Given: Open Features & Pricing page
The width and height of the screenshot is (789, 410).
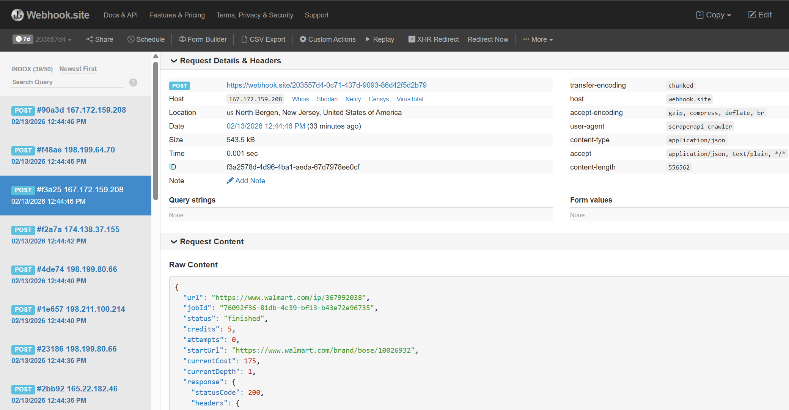Looking at the screenshot, I should [177, 15].
